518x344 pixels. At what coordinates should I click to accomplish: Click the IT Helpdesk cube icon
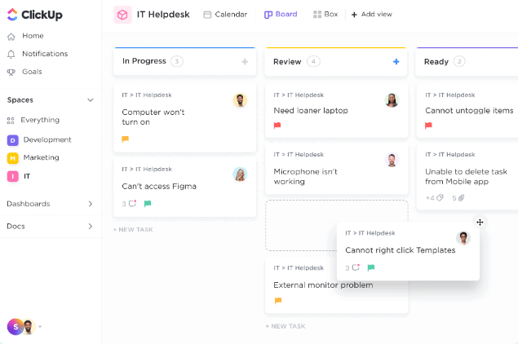pyautogui.click(x=122, y=15)
